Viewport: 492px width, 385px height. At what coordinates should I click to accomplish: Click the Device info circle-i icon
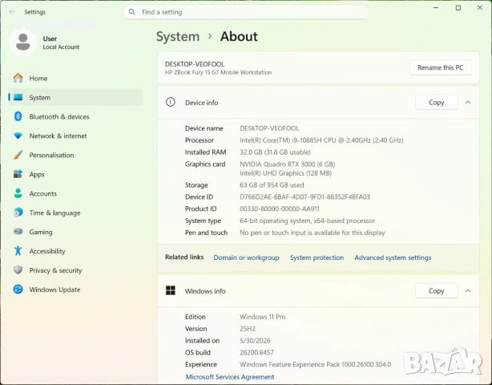pyautogui.click(x=171, y=103)
